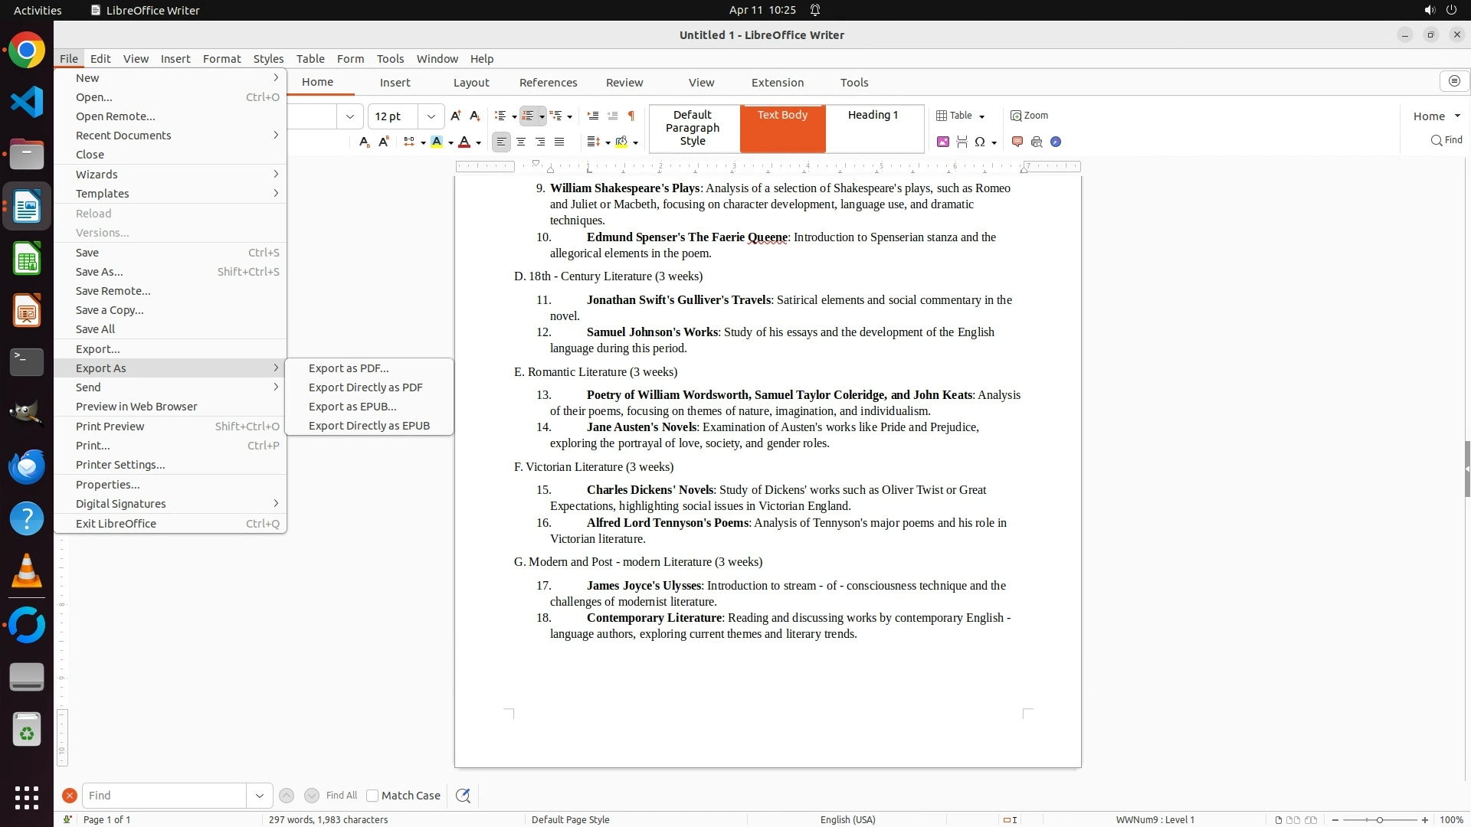Click the superscript icon
This screenshot has width=1471, height=827.
(384, 142)
